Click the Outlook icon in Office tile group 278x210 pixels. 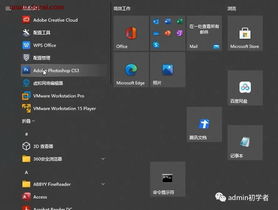(156, 21)
